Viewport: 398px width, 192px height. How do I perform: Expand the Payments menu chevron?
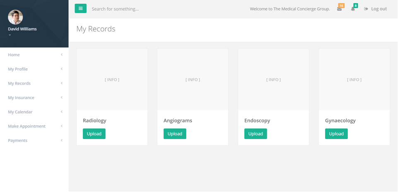point(62,140)
